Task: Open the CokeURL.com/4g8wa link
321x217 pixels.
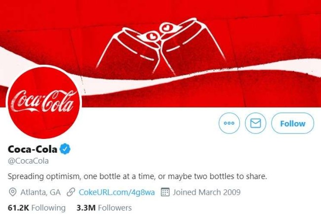Action: coord(118,192)
